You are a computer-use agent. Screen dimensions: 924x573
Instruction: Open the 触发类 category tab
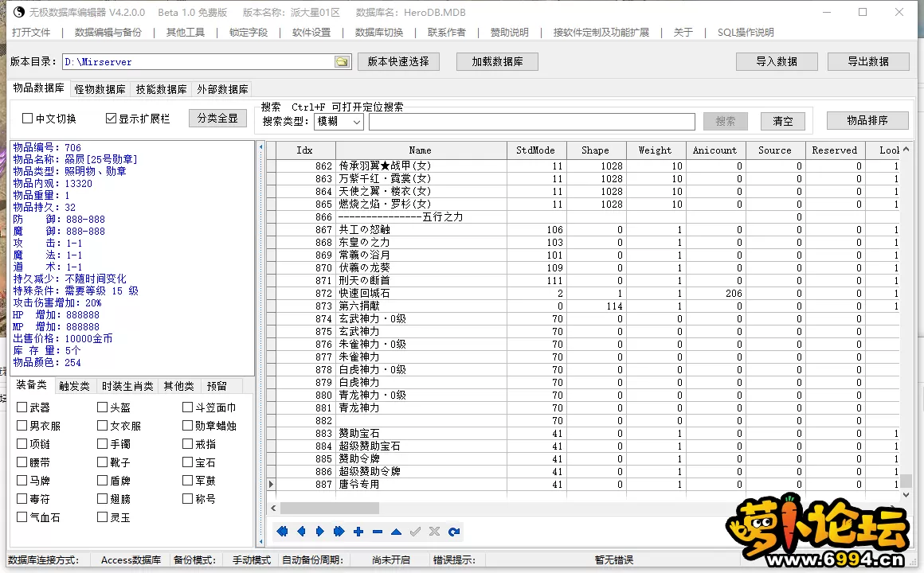[74, 386]
